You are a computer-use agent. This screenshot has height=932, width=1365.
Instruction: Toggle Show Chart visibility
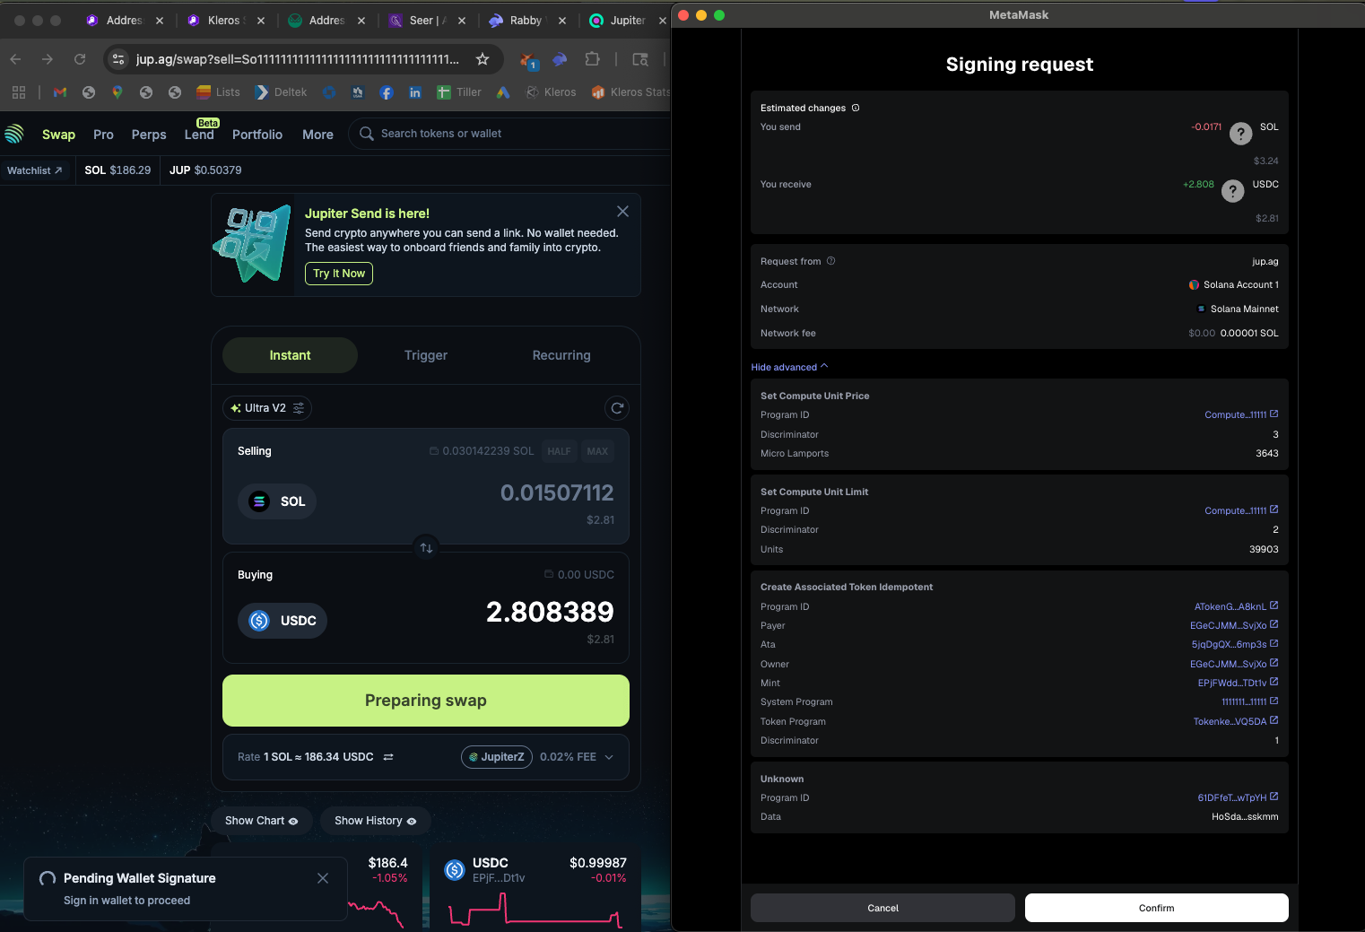[262, 821]
